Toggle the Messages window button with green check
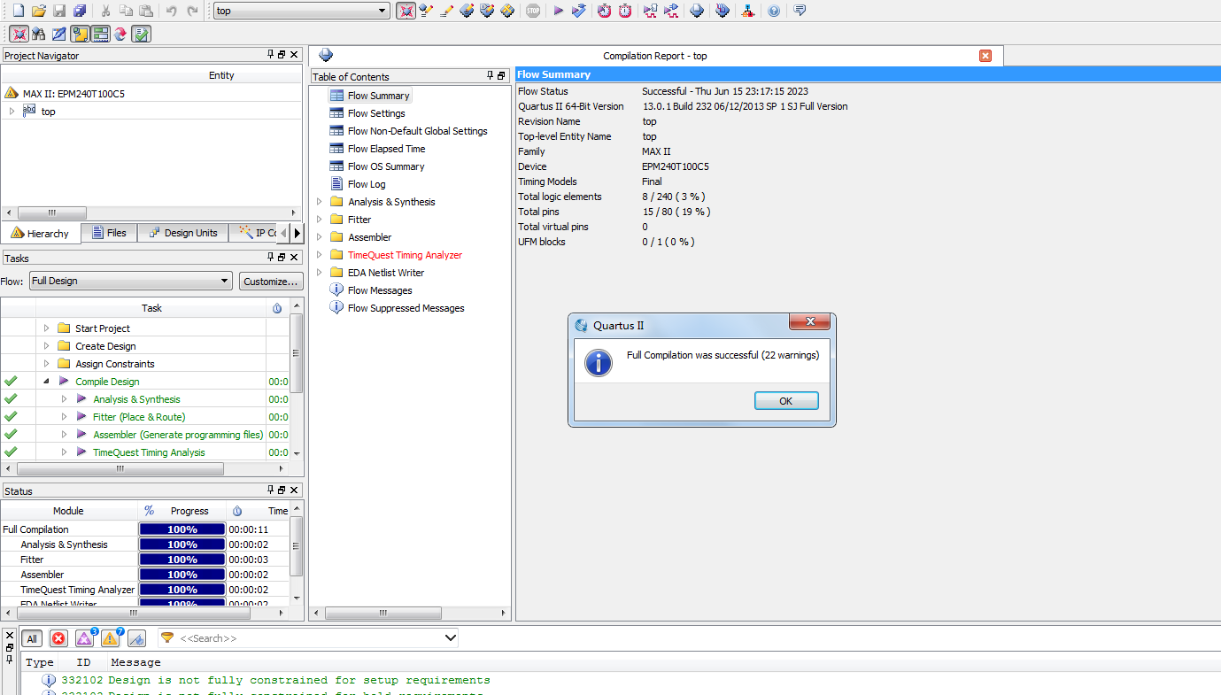Viewport: 1221px width, 695px height. click(x=141, y=34)
